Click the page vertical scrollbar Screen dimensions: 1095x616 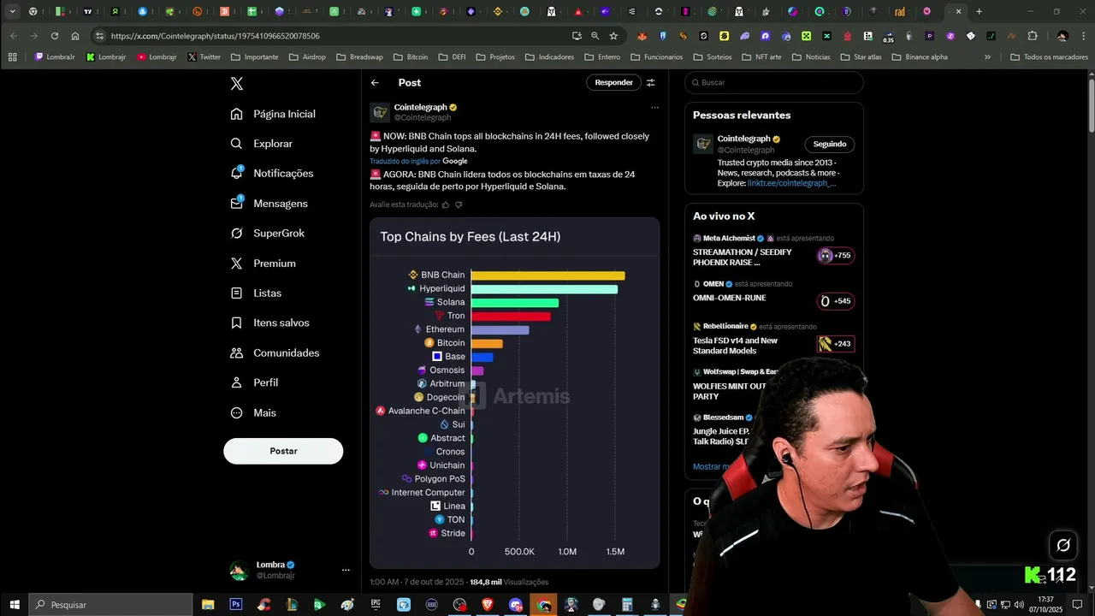[x=1091, y=104]
